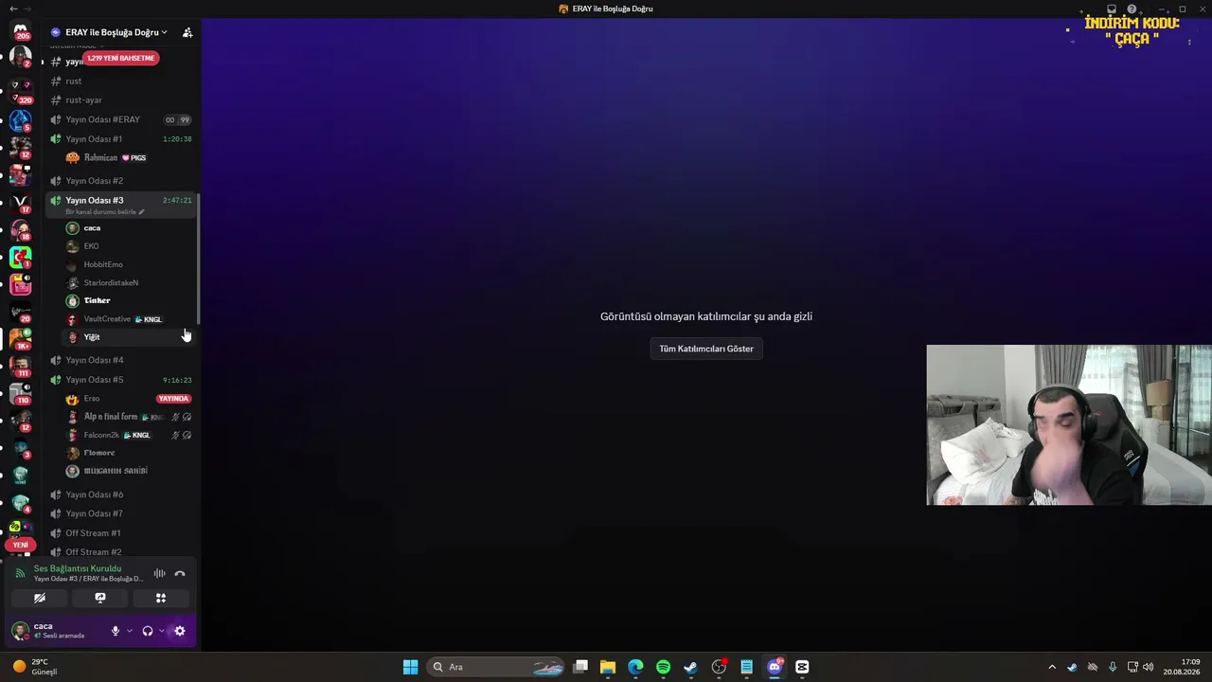This screenshot has height=682, width=1212.
Task: Toggle camera on or off
Action: [x=40, y=598]
